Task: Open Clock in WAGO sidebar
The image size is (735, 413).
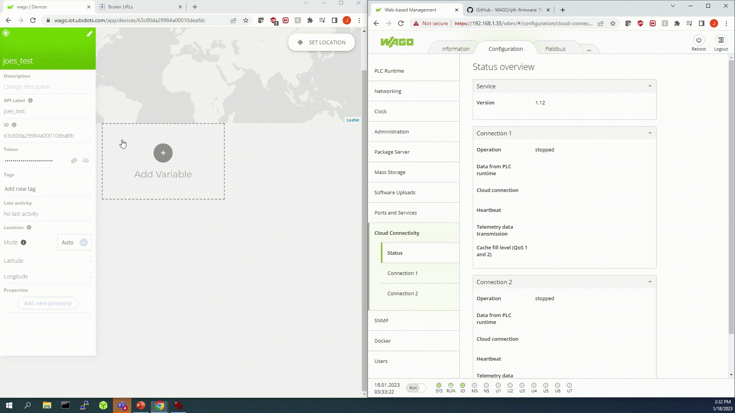Action: [414, 111]
